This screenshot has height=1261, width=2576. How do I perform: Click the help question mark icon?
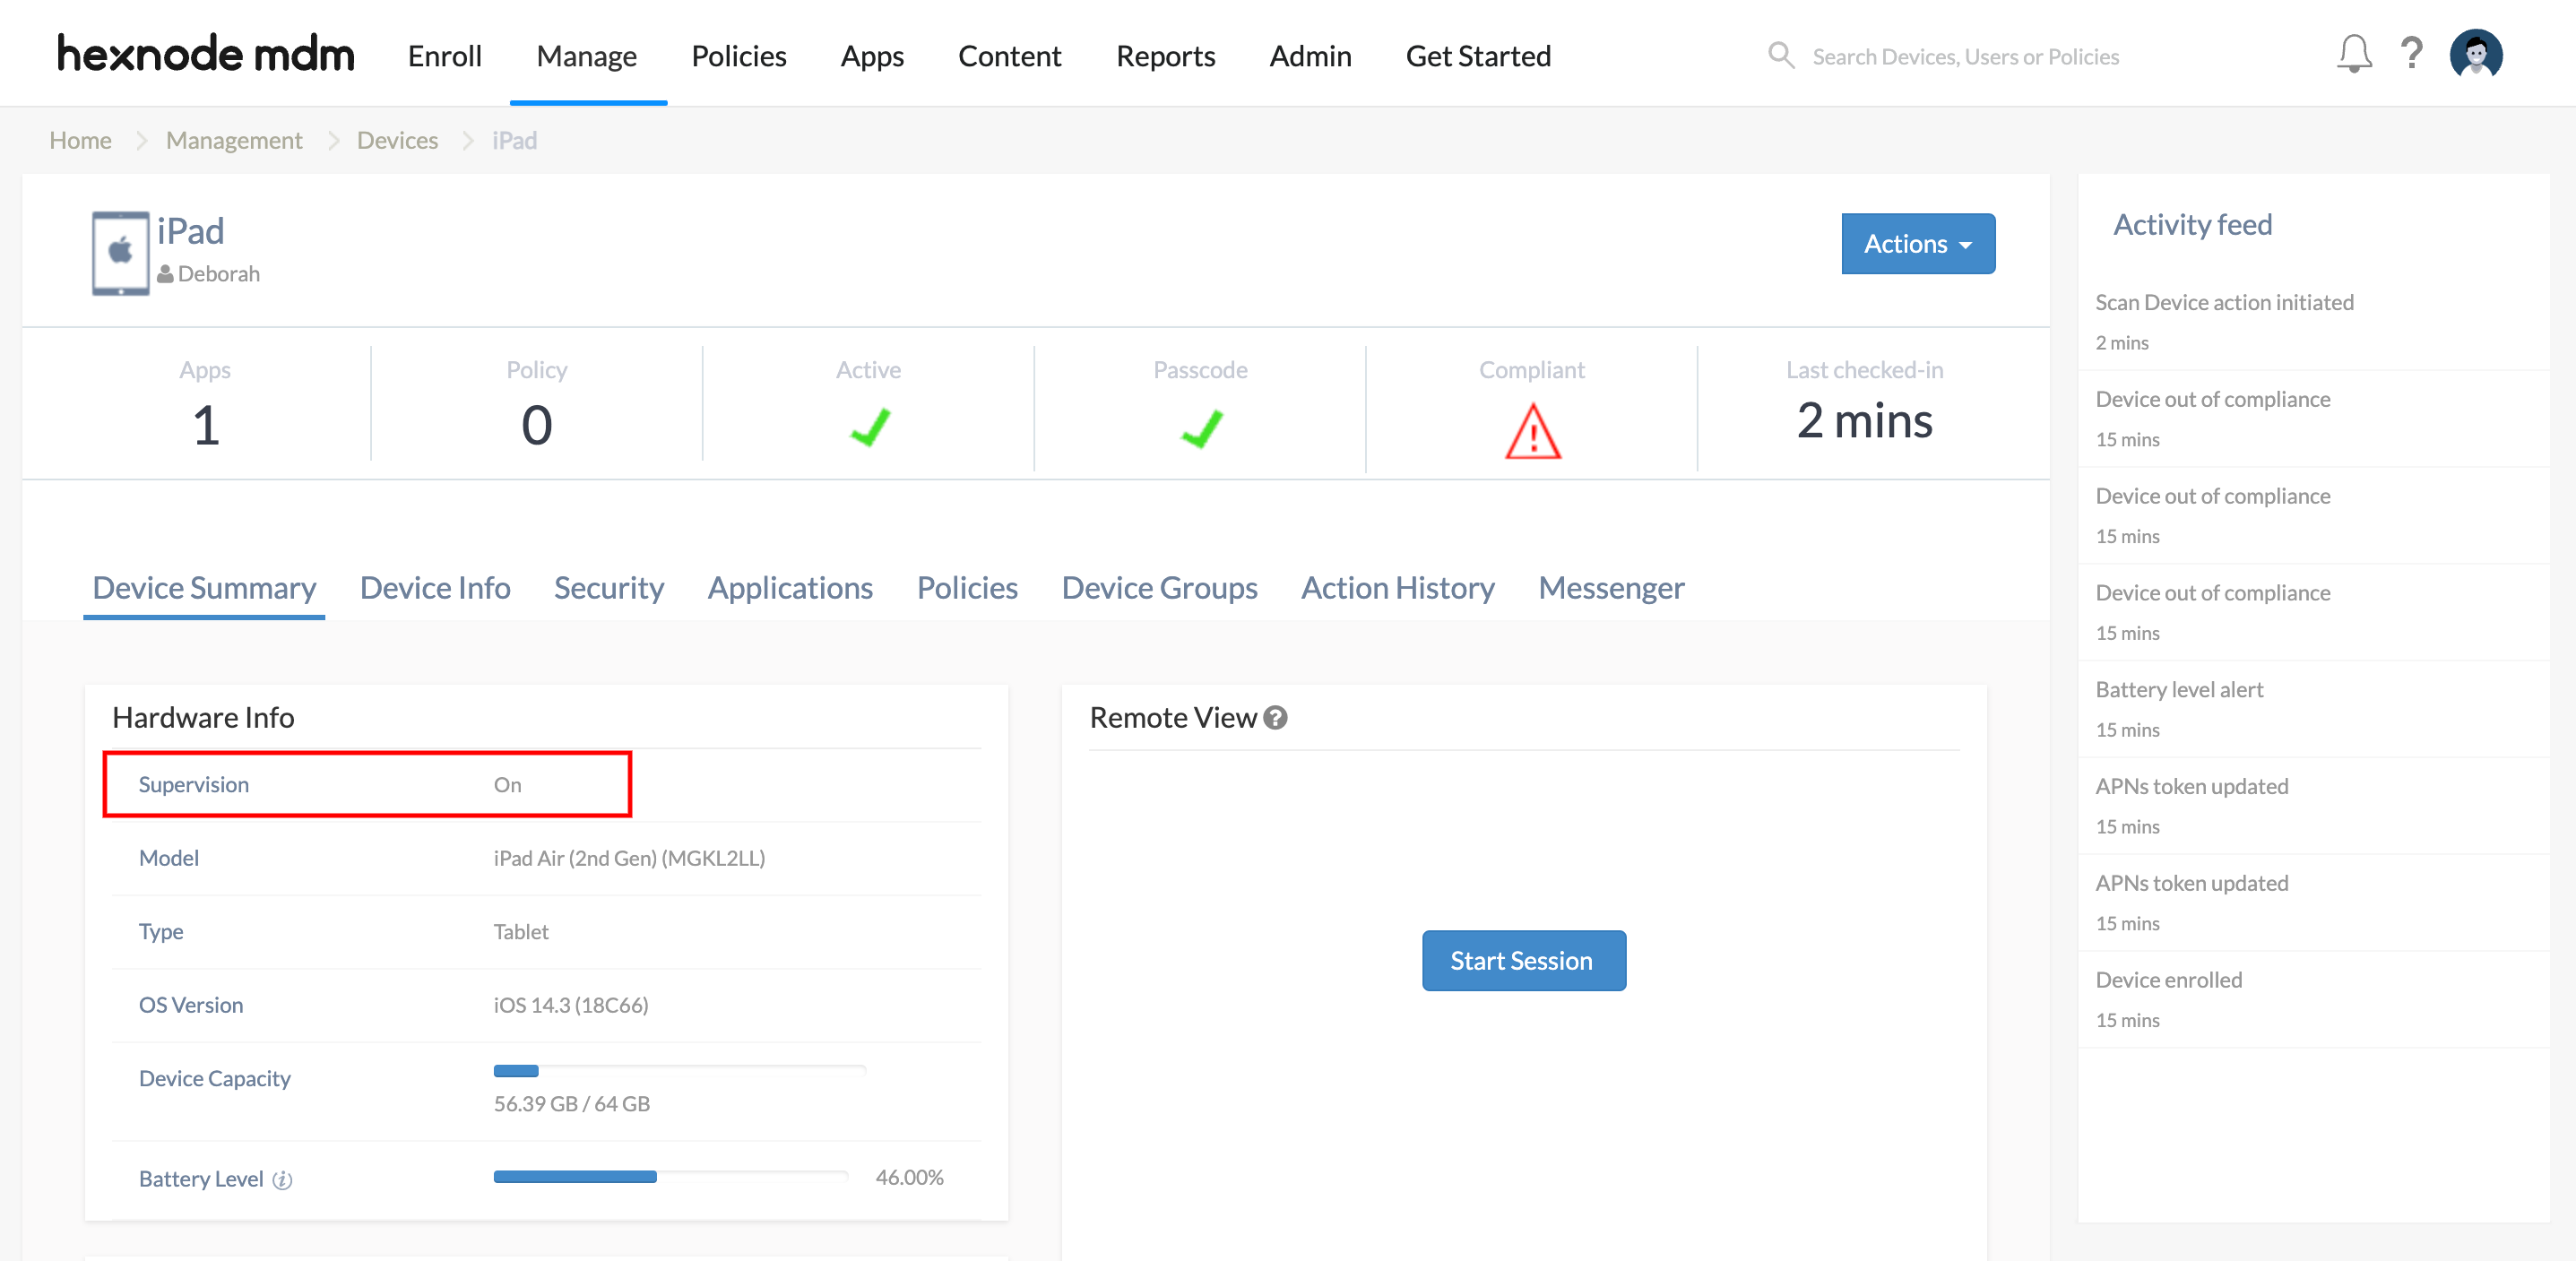point(2411,53)
